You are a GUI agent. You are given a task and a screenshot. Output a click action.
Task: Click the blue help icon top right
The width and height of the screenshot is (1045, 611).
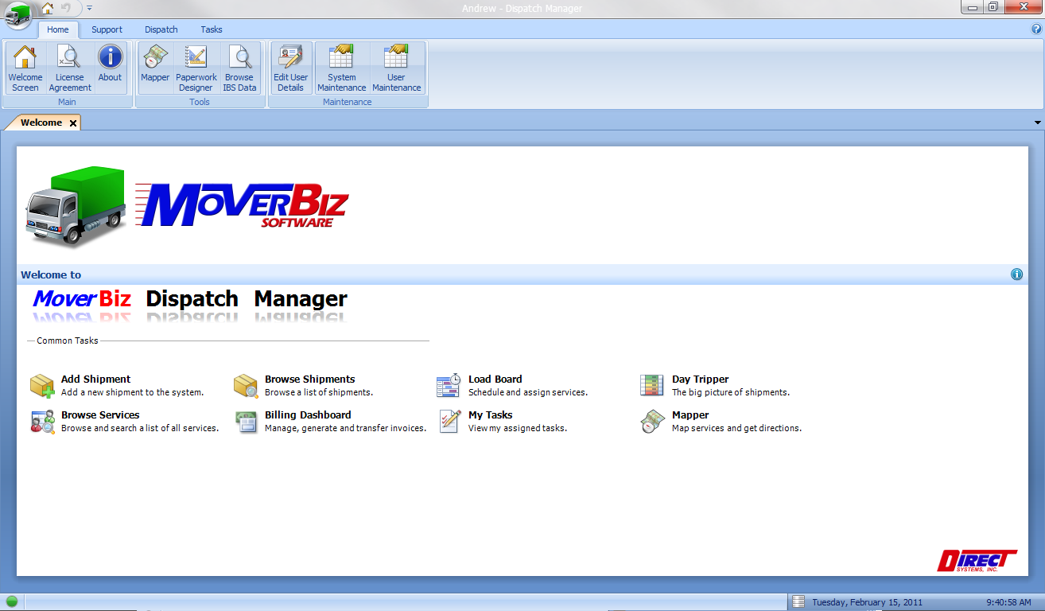(x=1036, y=29)
